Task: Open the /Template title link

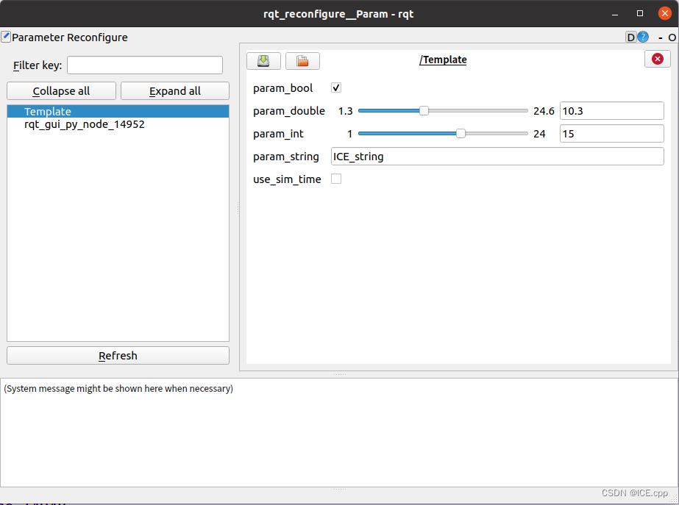Action: pyautogui.click(x=443, y=60)
